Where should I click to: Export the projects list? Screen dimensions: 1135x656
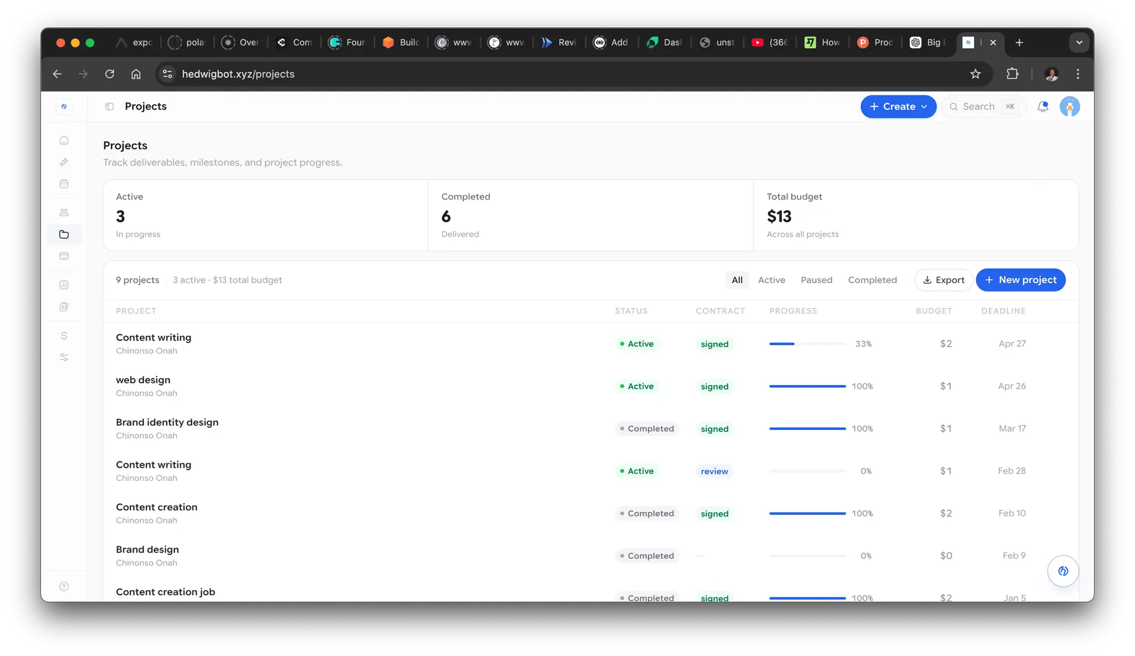(x=944, y=280)
